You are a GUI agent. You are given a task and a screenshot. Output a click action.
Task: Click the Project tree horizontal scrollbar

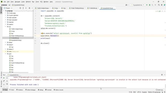[x=15, y=73]
